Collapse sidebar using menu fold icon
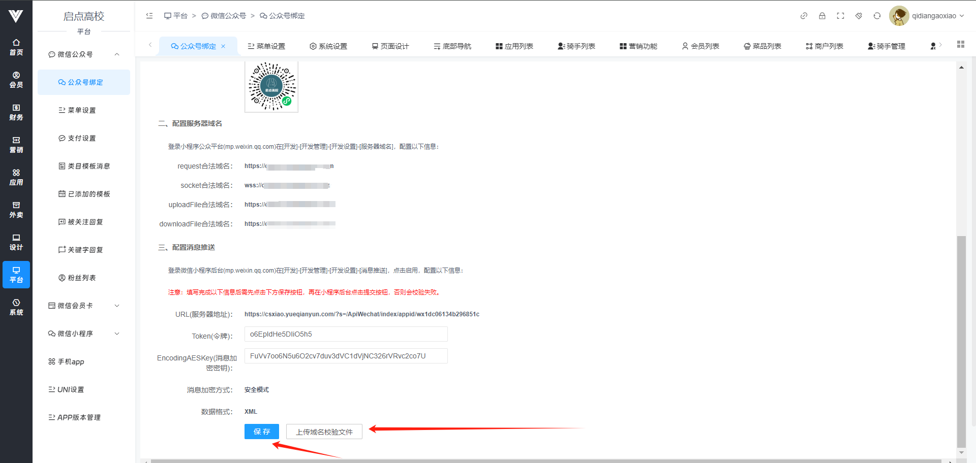This screenshot has width=976, height=463. (x=149, y=16)
